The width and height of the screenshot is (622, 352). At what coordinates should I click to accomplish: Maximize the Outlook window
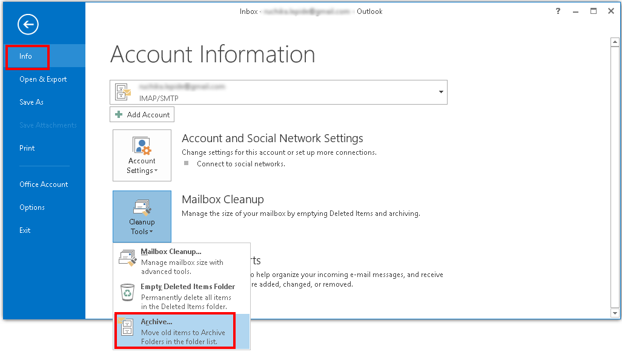click(x=594, y=11)
